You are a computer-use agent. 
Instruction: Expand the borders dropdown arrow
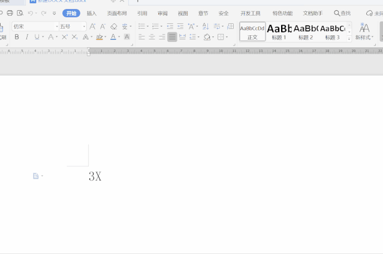click(x=227, y=37)
